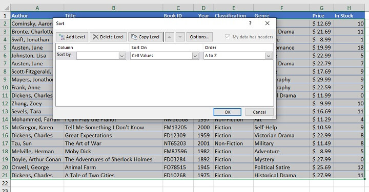Viewport: 369px width, 192px height.
Task: Close the Sort dialog with X
Action: pos(268,23)
